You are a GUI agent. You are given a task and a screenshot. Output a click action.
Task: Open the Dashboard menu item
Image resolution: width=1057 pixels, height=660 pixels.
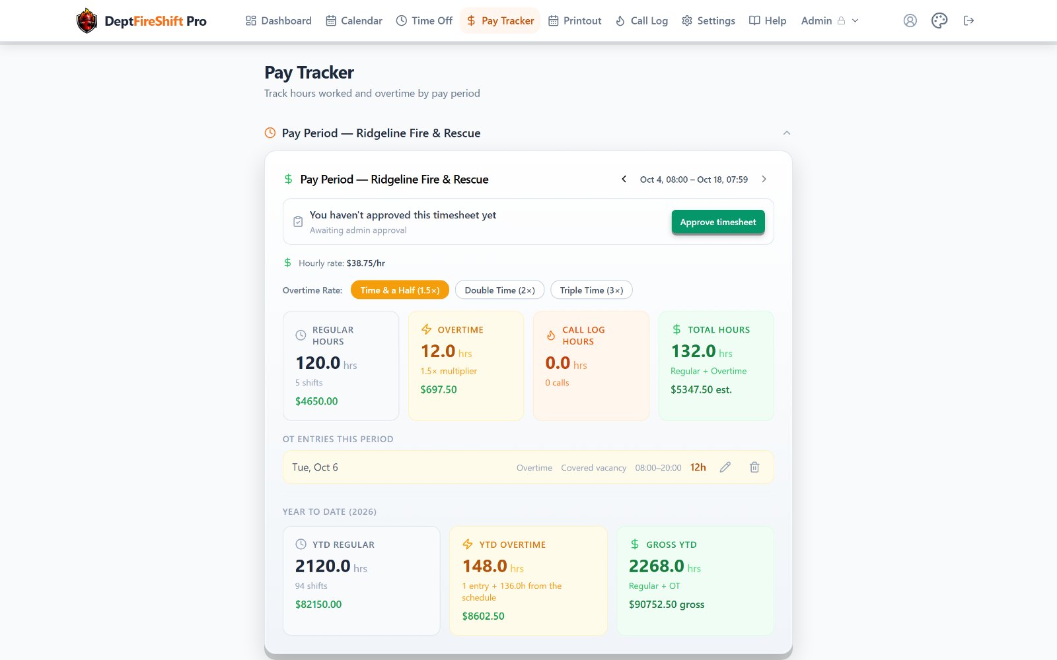(x=278, y=20)
